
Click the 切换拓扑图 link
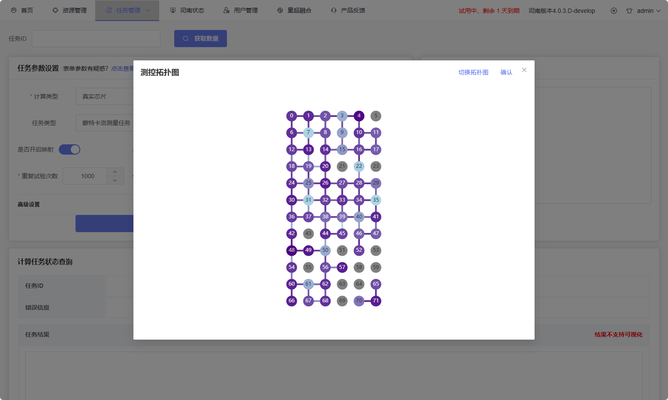pos(473,72)
